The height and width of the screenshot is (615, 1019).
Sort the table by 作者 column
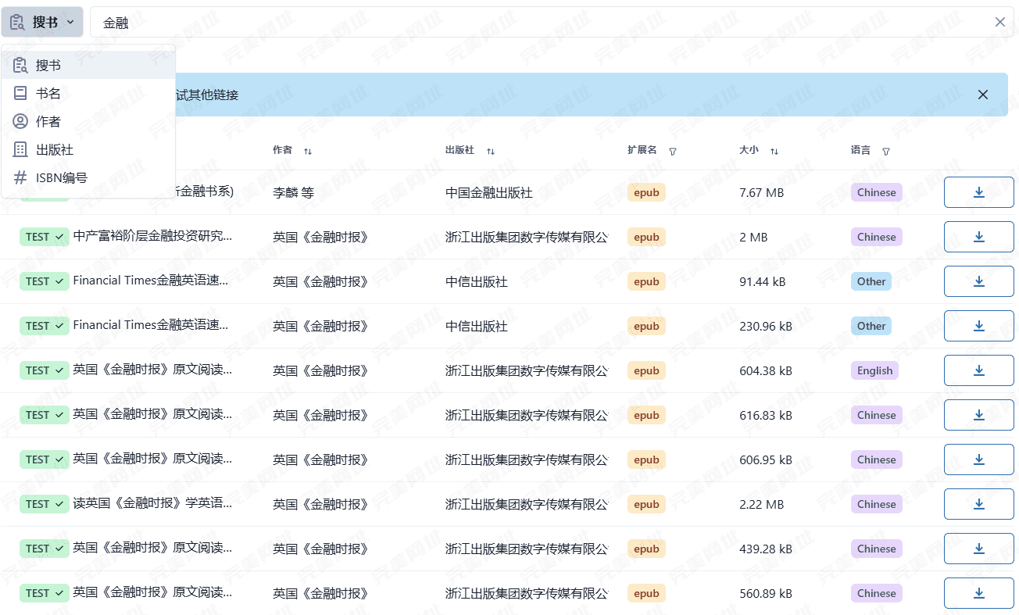(308, 151)
